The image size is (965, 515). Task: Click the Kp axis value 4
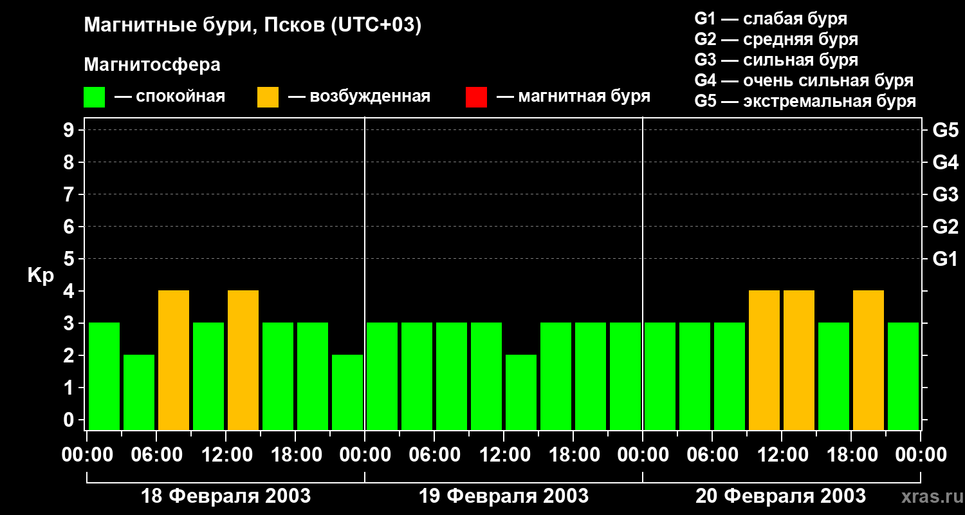(x=70, y=292)
